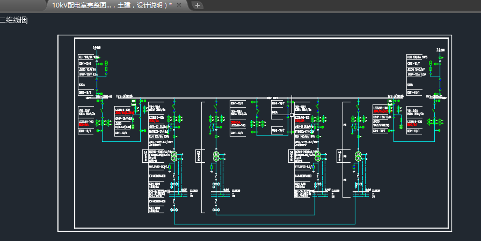Close the 10kV配电室完整图 drawing tab

point(179,5)
